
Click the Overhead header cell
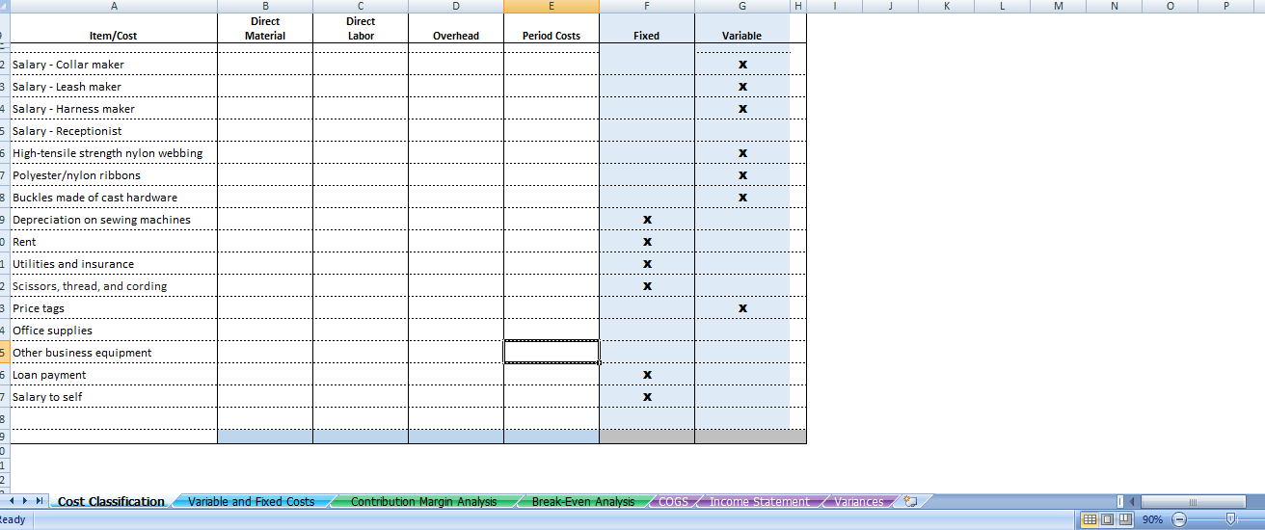456,28
